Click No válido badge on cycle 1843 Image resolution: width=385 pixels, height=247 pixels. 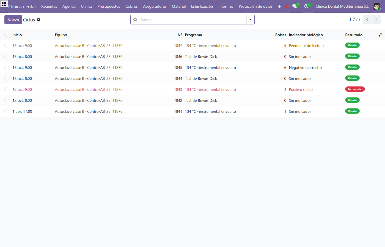click(355, 89)
